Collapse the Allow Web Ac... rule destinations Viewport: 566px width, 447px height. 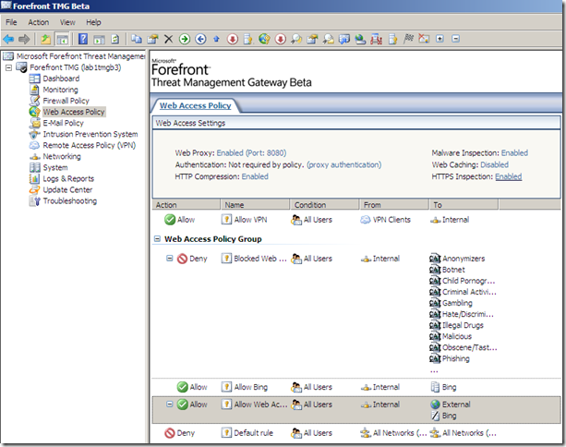click(169, 404)
